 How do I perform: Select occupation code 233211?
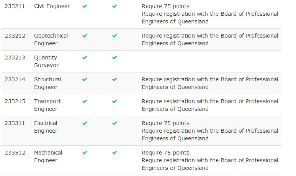(x=15, y=6)
